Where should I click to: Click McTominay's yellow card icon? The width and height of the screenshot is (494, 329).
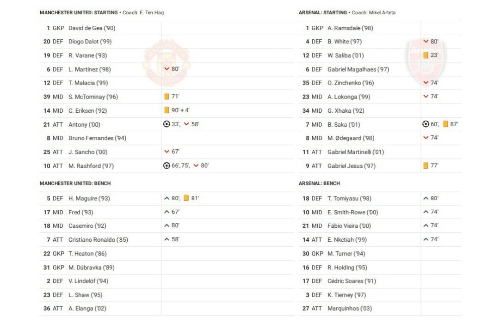[x=167, y=97]
